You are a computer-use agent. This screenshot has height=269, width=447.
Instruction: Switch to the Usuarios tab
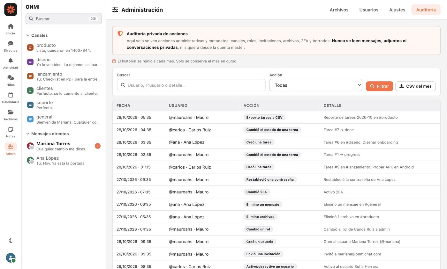(x=369, y=10)
